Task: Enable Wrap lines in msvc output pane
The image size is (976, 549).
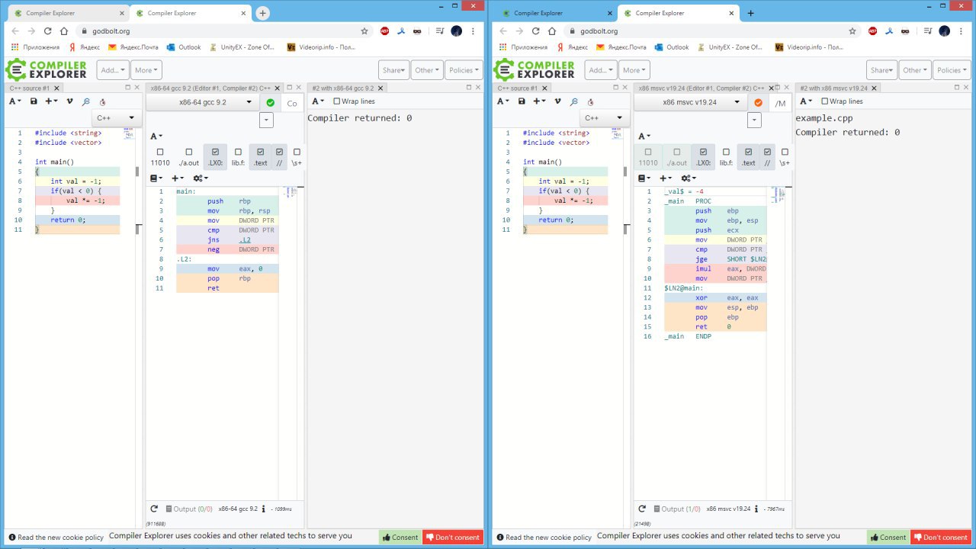Action: (843, 101)
